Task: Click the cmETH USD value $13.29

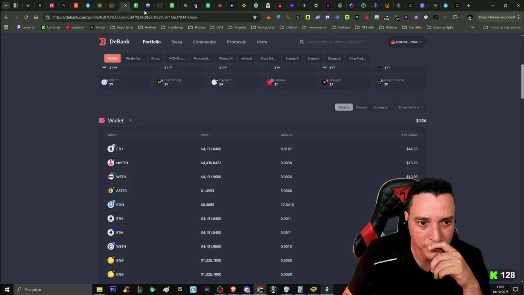Action: point(412,163)
